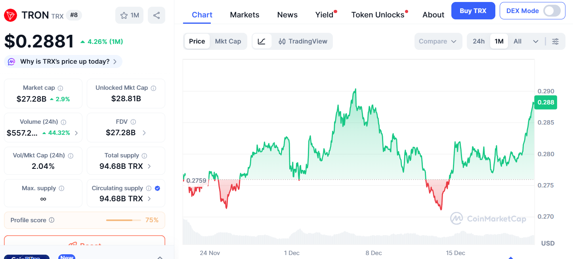
Task: Click the share icon button
Action: pos(157,15)
